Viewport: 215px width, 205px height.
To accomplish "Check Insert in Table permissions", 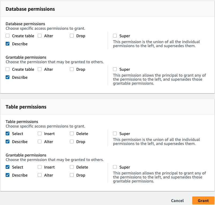I will 40,134.
